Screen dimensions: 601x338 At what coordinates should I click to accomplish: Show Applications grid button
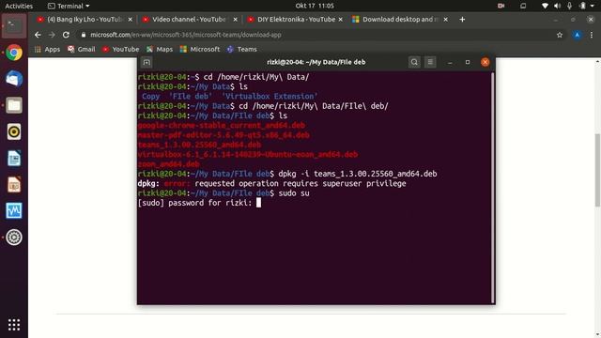[x=14, y=325]
